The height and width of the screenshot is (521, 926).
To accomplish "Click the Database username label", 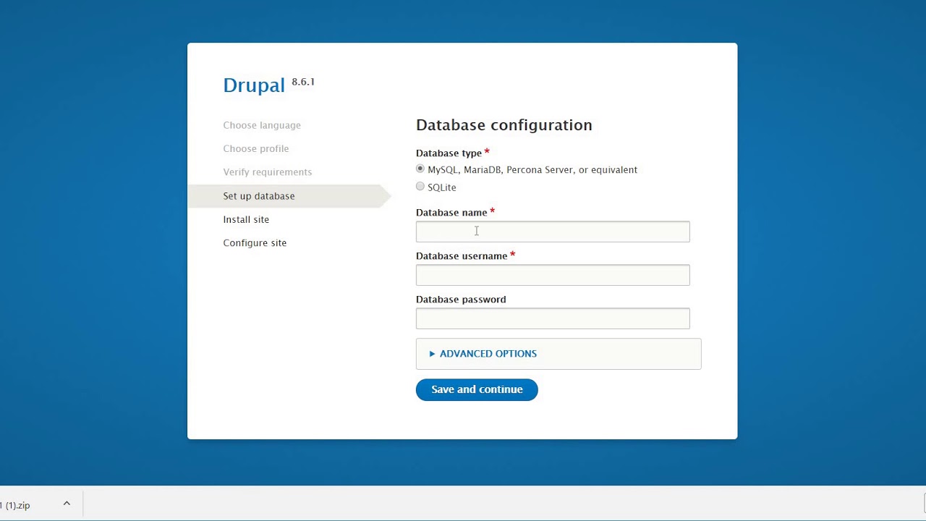I will point(462,256).
